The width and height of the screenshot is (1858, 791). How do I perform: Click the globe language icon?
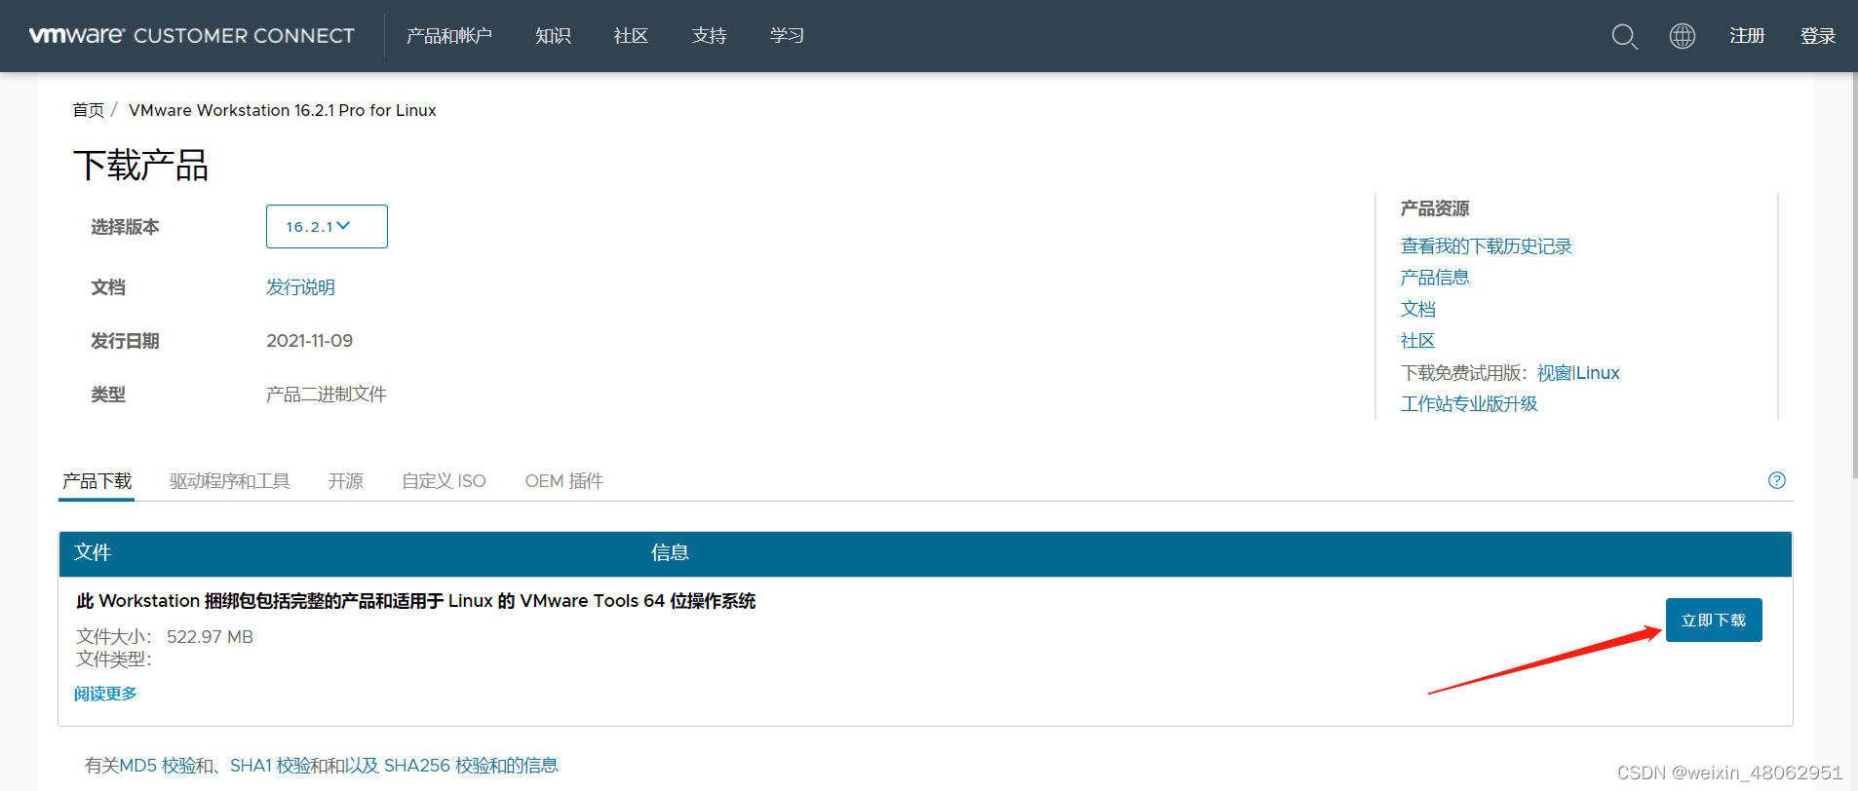(x=1683, y=36)
